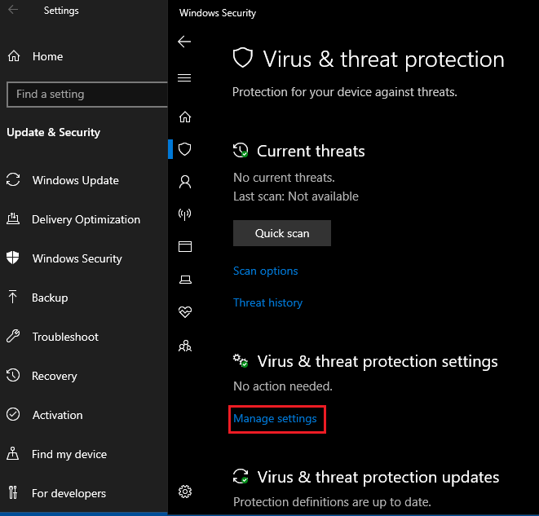
Task: Click the large shield icon beside page title
Action: [243, 58]
